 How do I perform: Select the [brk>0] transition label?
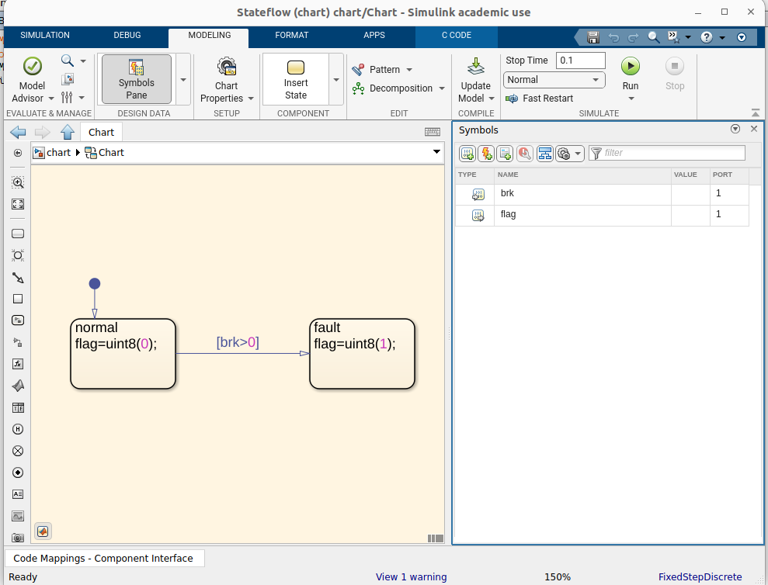238,341
